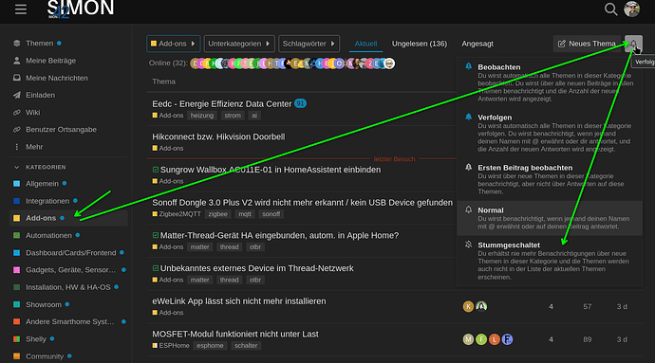655x363 pixels.
Task: Filter by the schalter tag
Action: [246, 346]
